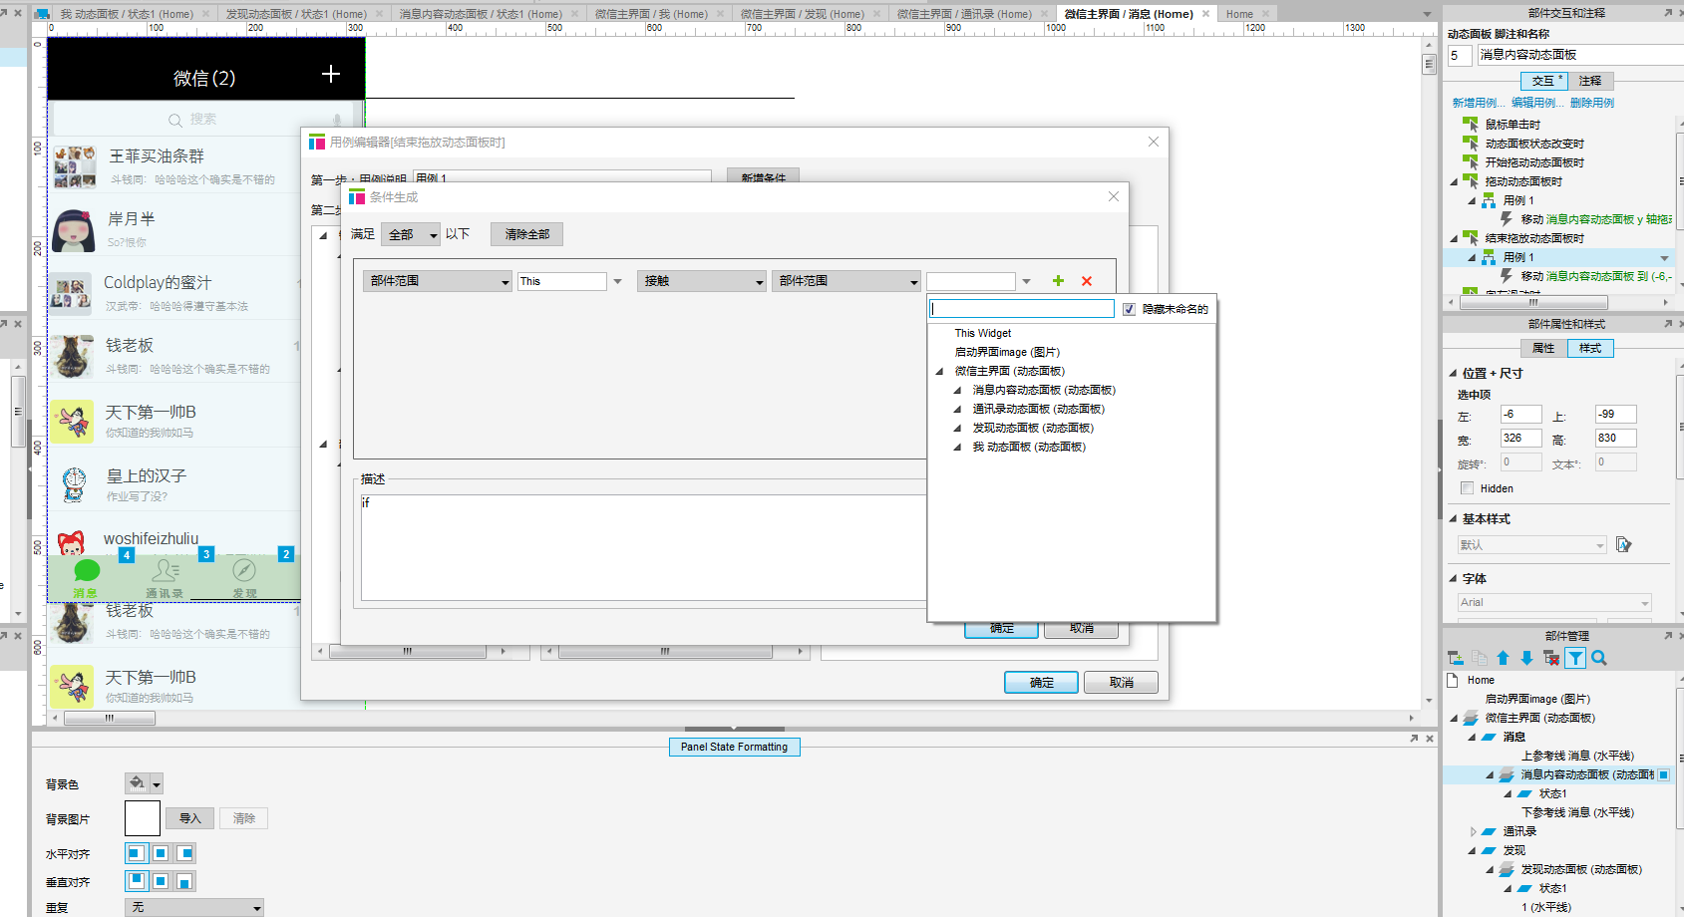Toggle 隐藏未命名的 checkbox

[1129, 309]
